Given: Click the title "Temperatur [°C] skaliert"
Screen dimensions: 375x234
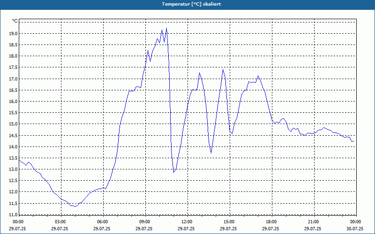Looking at the screenshot, I should pos(191,4).
